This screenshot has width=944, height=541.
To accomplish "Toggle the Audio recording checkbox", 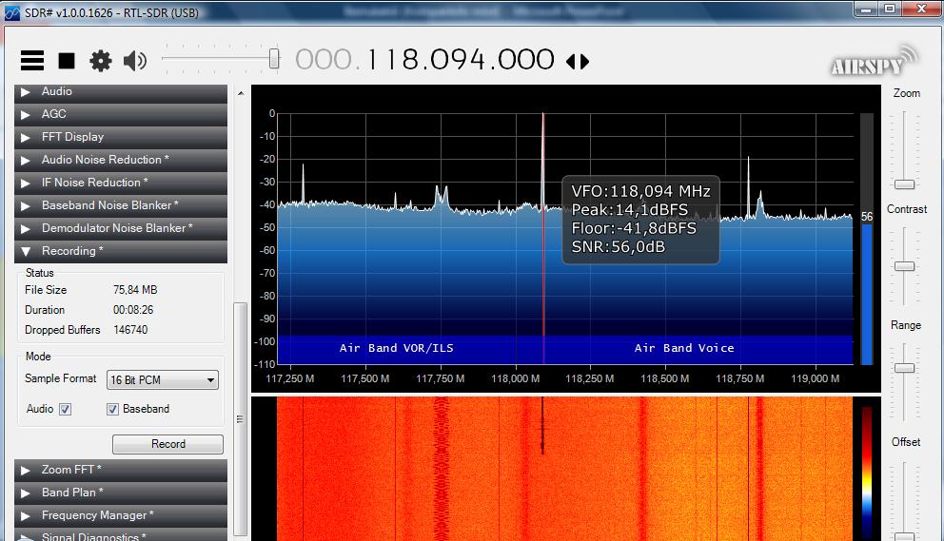I will tap(65, 409).
